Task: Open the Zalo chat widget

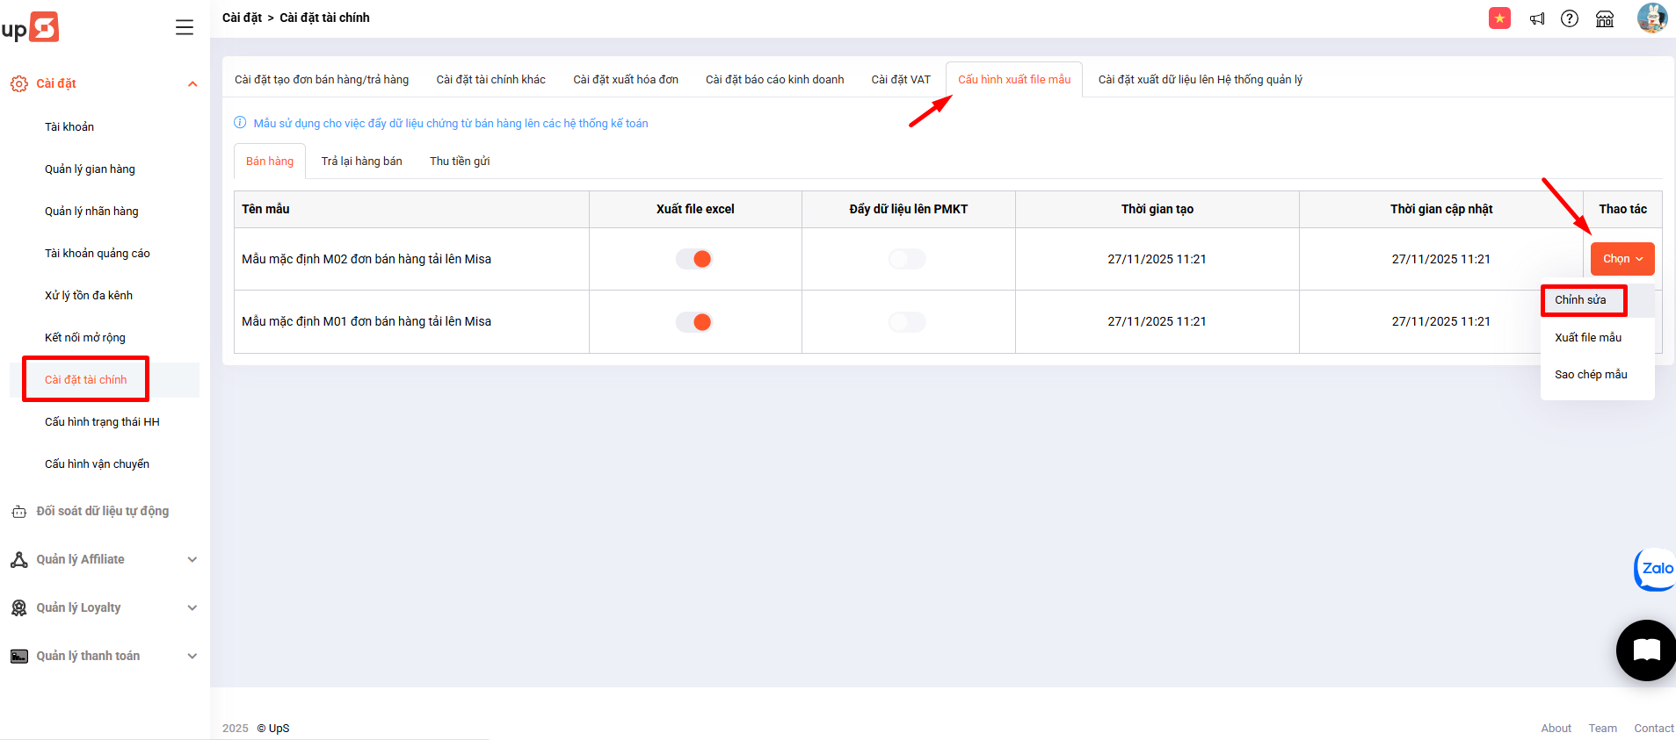Action: pyautogui.click(x=1656, y=569)
